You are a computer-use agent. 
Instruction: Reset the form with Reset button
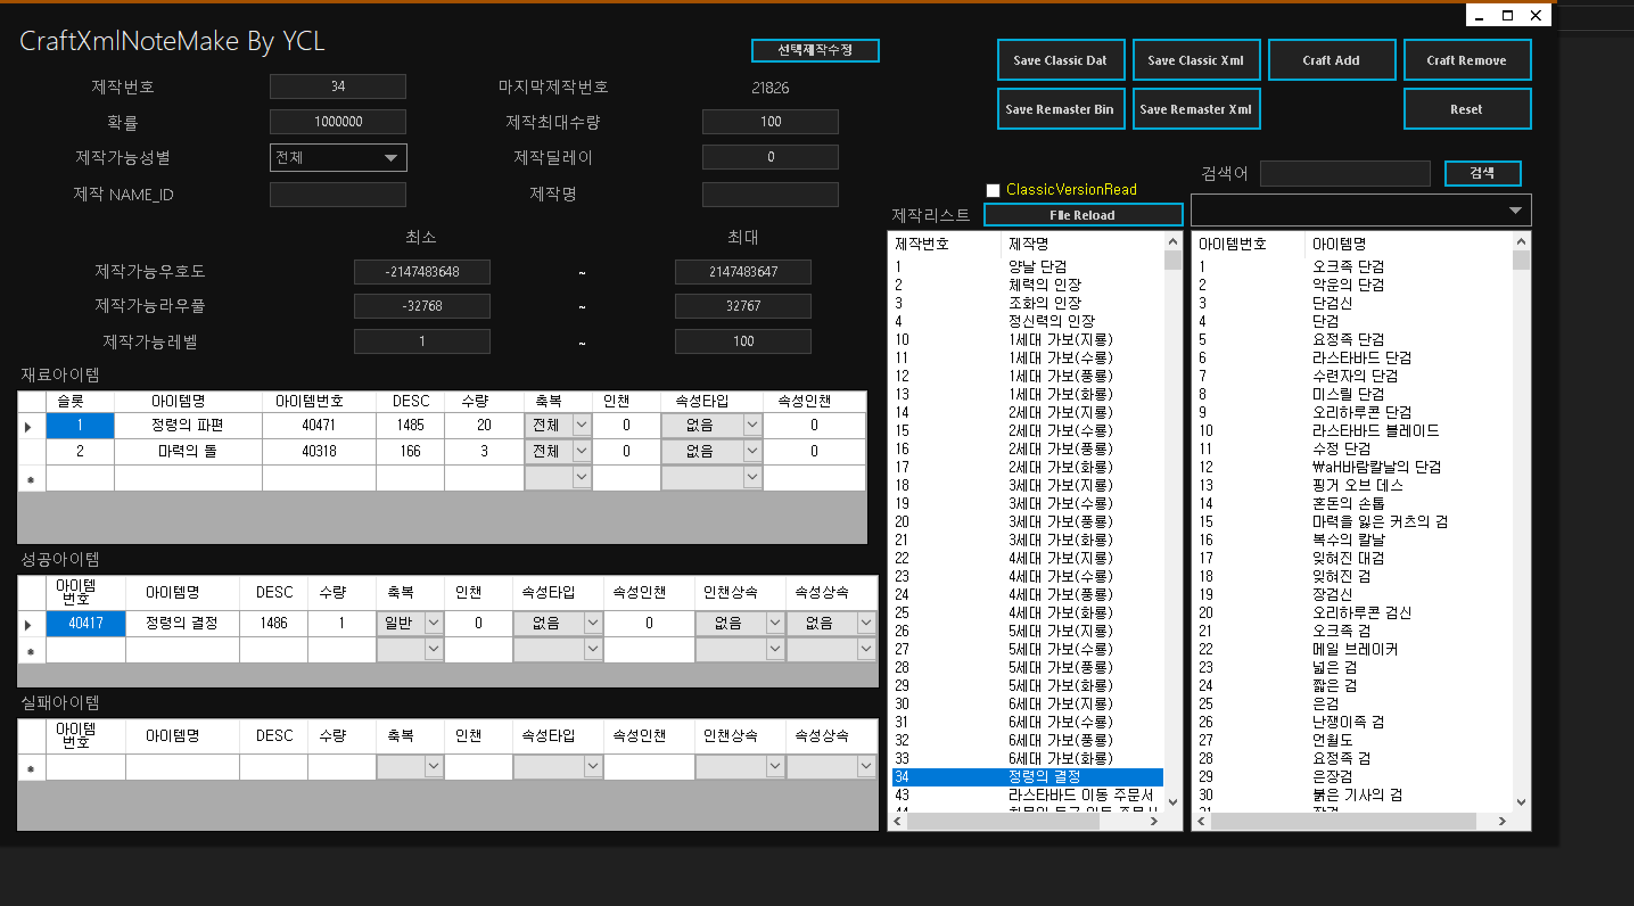1467,109
